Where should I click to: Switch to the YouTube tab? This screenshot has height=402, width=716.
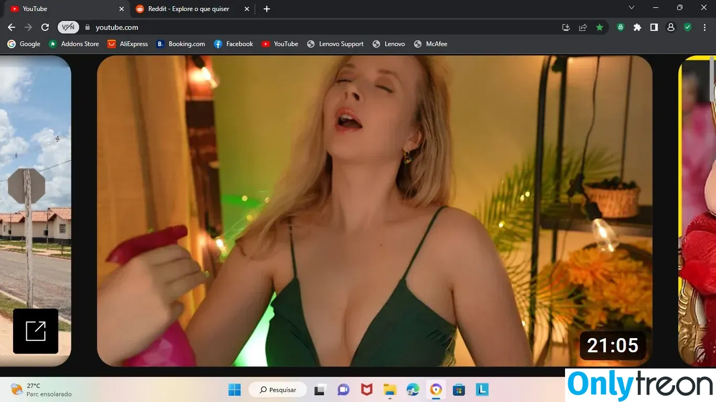pos(66,9)
